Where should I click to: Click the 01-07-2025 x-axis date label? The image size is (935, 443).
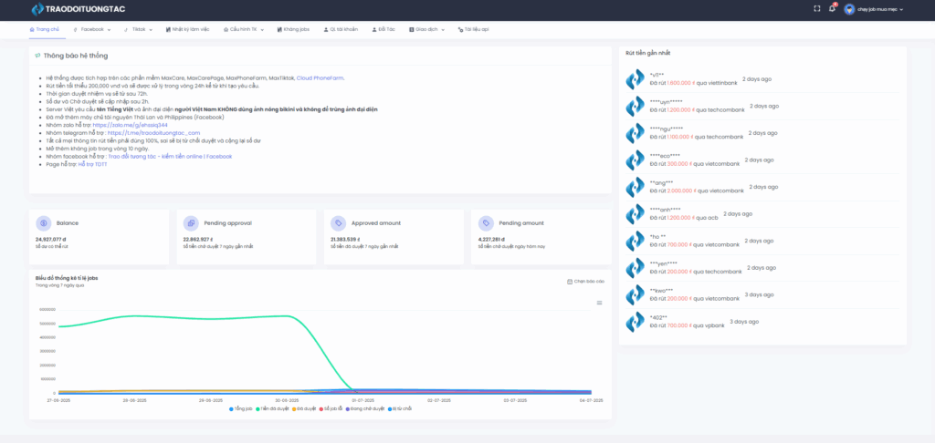(x=362, y=401)
